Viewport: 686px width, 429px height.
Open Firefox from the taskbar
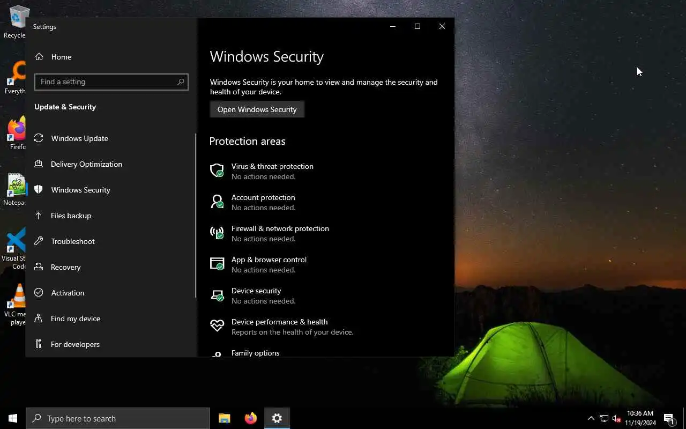point(250,418)
